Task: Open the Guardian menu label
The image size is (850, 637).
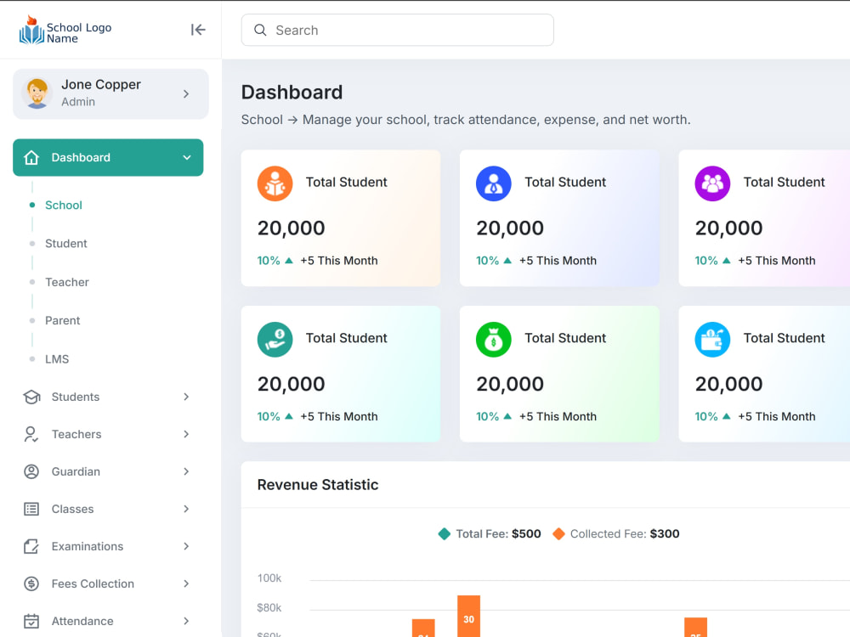Action: pos(76,471)
